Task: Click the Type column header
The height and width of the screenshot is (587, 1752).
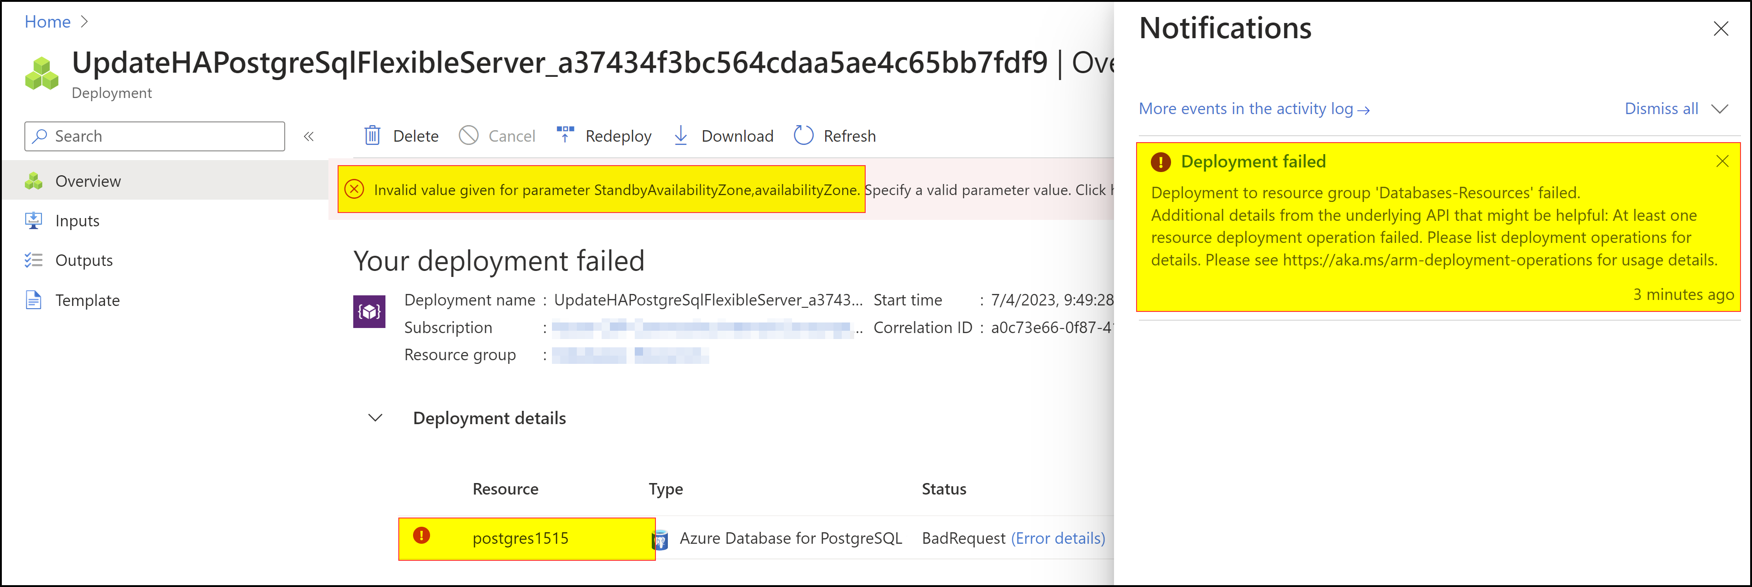Action: point(666,490)
